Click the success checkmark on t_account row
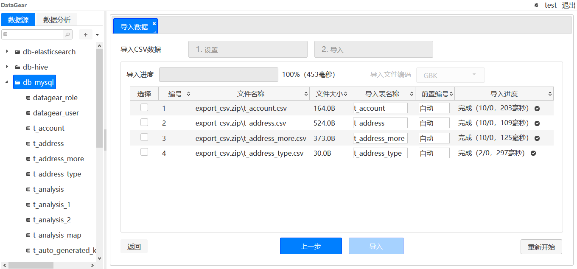The height and width of the screenshot is (269, 577). (537, 108)
